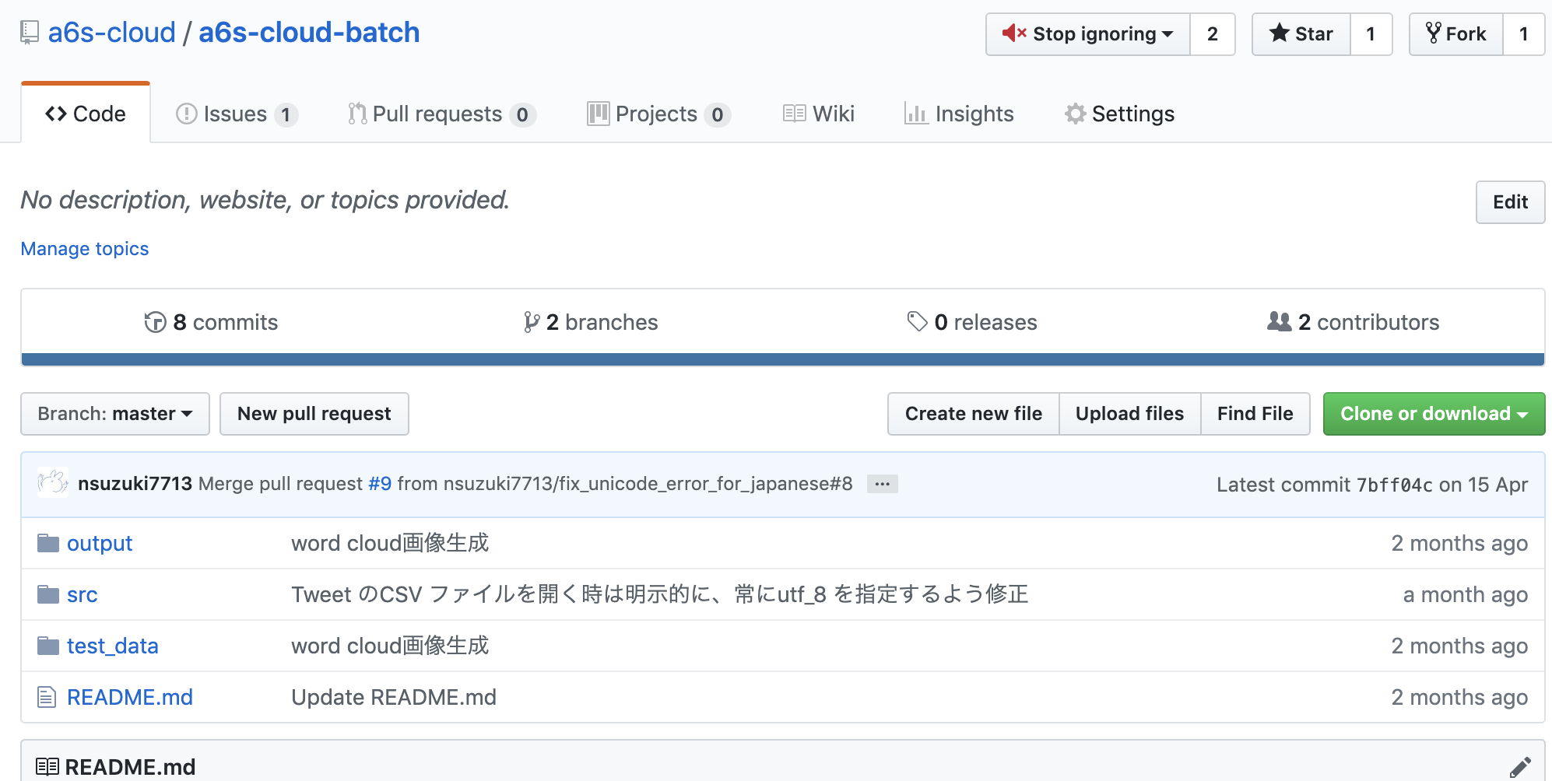Open the output folder
1552x781 pixels.
coord(100,543)
